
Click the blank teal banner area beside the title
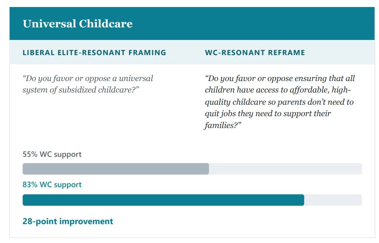(x=254, y=24)
